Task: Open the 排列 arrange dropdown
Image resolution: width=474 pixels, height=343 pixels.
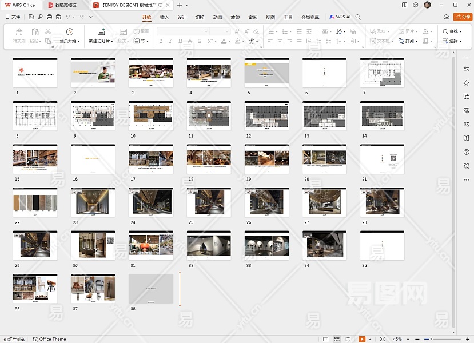Action: tap(408, 41)
